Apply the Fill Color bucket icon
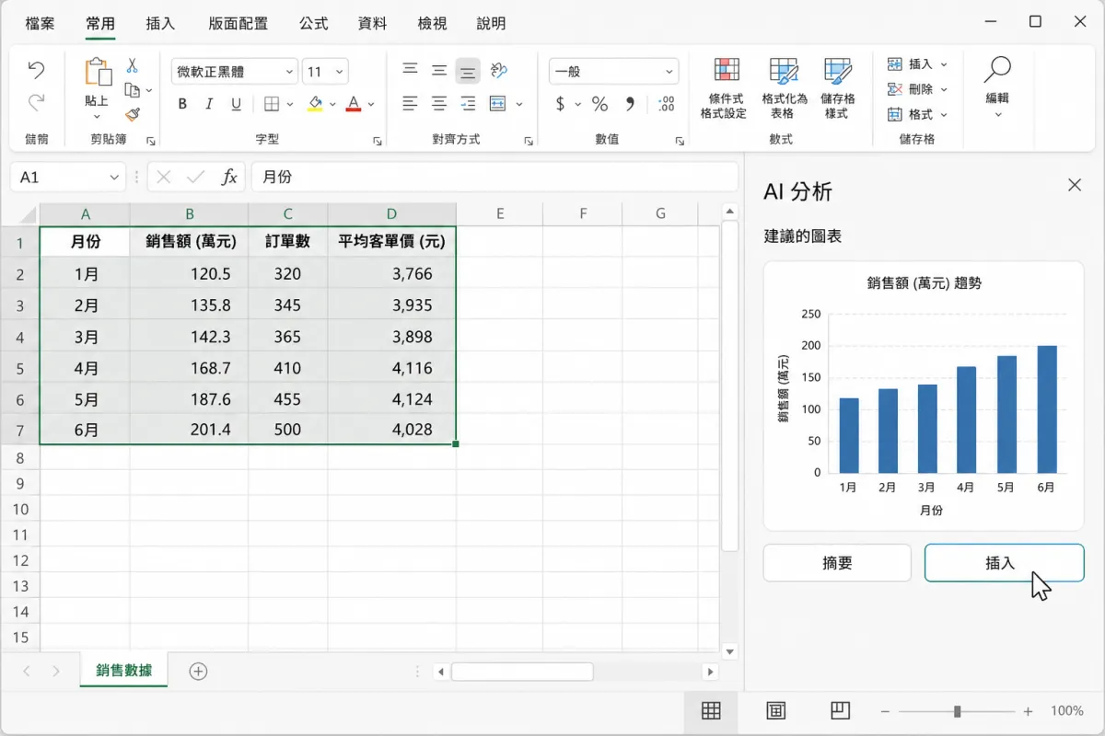 [315, 104]
